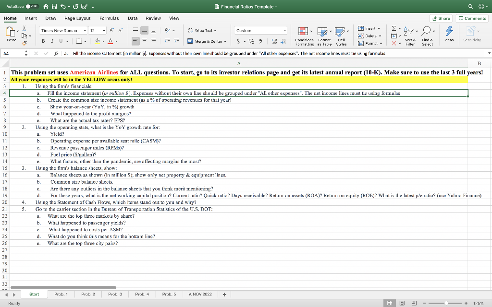
Task: Click the increase decimal icon
Action: tap(274, 41)
